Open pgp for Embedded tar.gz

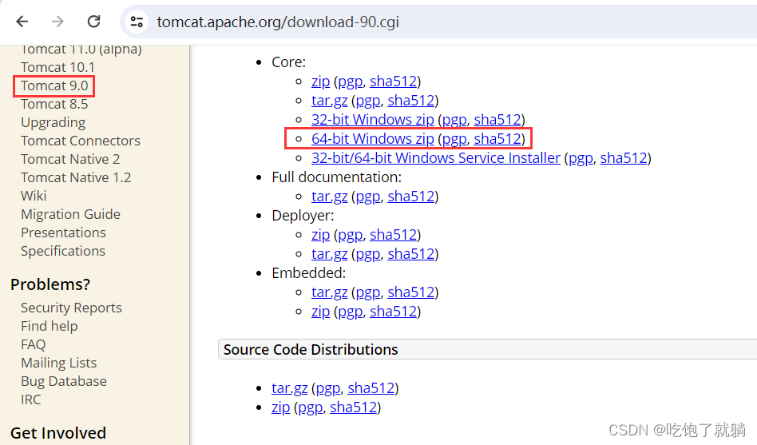(368, 292)
